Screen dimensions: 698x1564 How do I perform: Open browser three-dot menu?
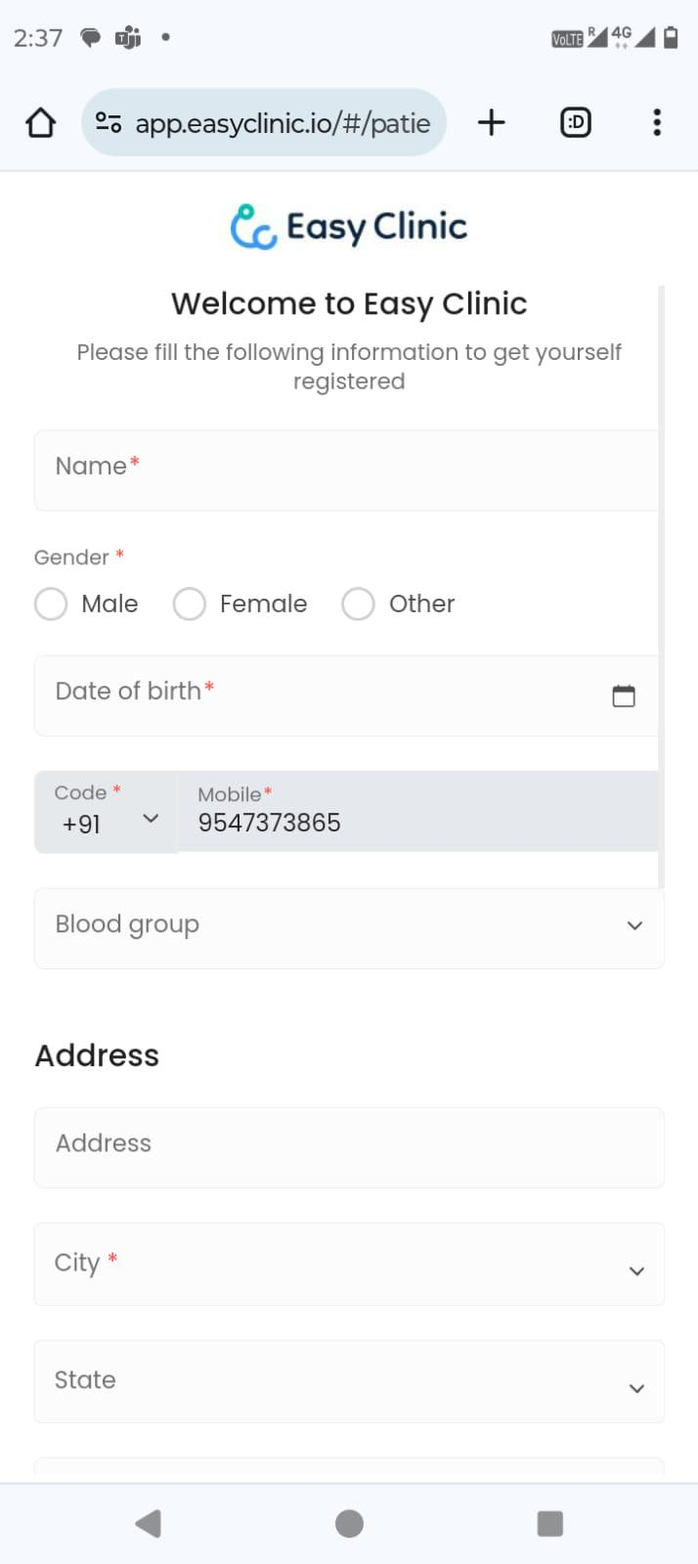coord(656,122)
